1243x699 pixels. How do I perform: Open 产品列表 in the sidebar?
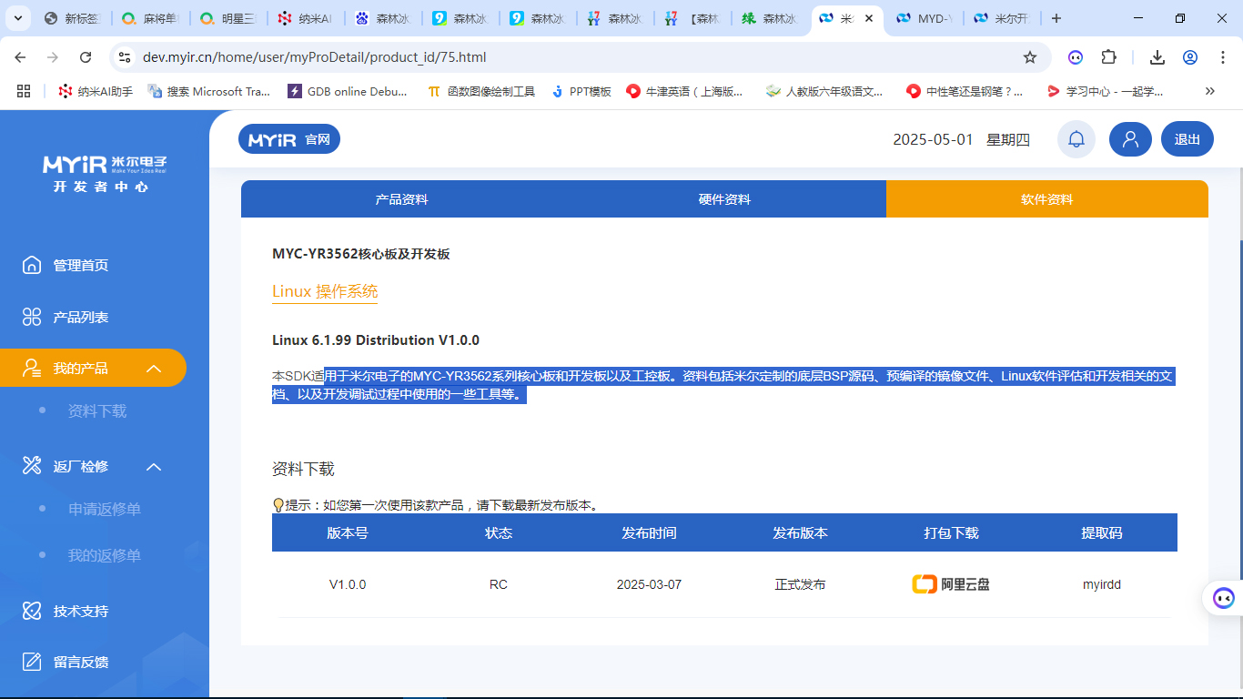81,317
